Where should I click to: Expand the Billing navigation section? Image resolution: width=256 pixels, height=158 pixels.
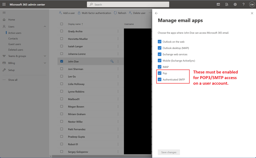45,63
